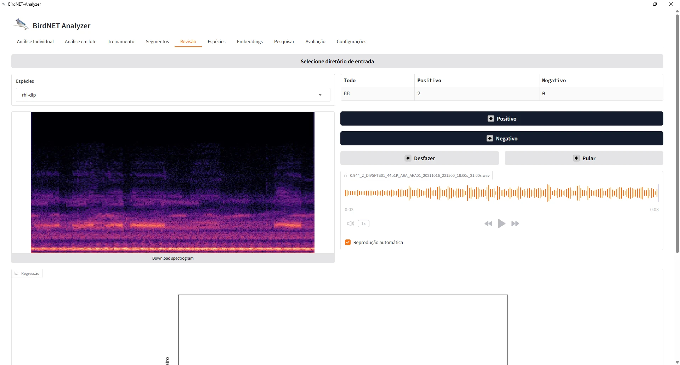
Task: Click the Desfazer undo button
Action: 420,158
